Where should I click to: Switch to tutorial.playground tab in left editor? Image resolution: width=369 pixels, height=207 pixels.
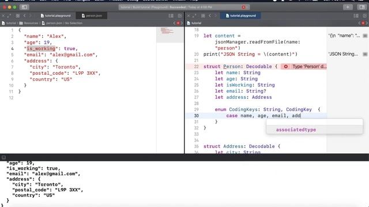(55, 16)
